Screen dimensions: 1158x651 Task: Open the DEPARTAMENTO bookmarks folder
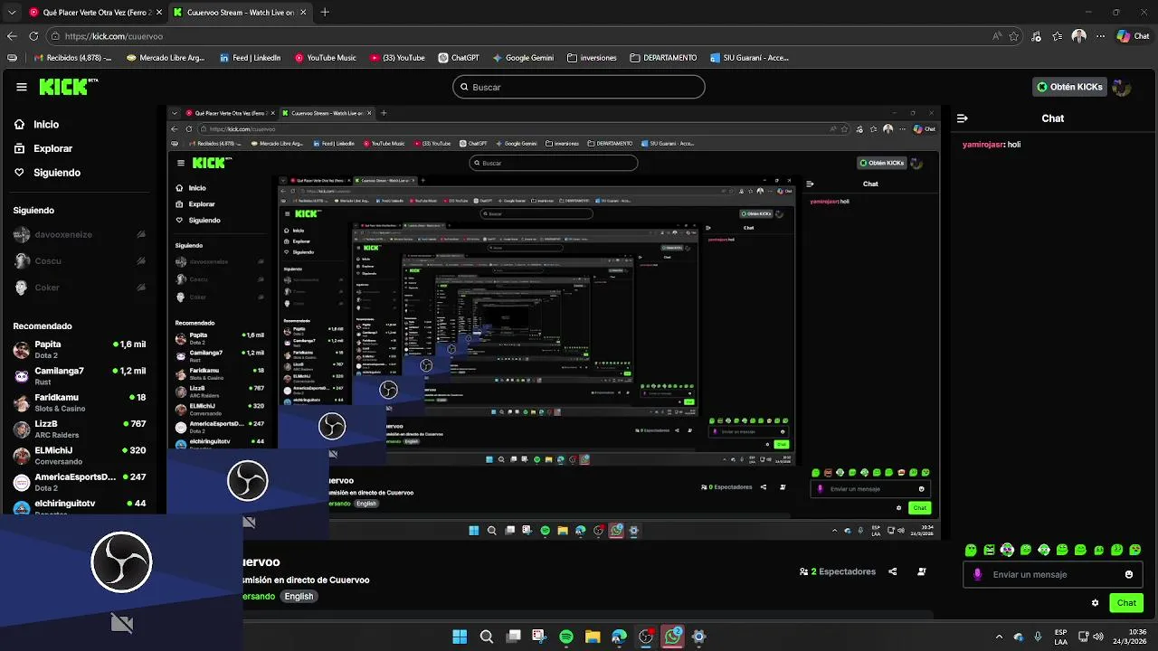663,58
